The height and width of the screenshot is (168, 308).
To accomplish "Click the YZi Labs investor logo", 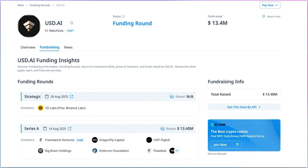I will coord(41,108).
